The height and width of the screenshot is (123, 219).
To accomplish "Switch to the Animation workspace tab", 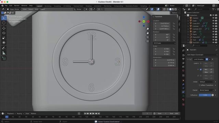I will [x=98, y=6].
